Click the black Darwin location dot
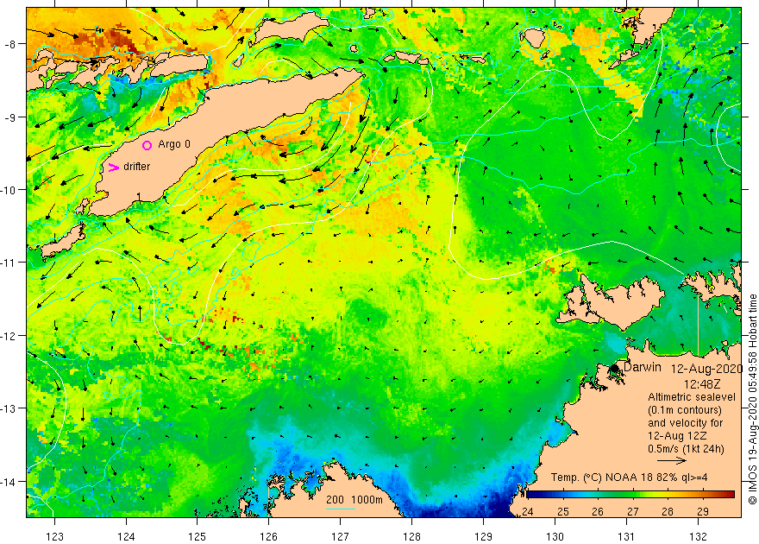The height and width of the screenshot is (544, 759). (x=615, y=368)
